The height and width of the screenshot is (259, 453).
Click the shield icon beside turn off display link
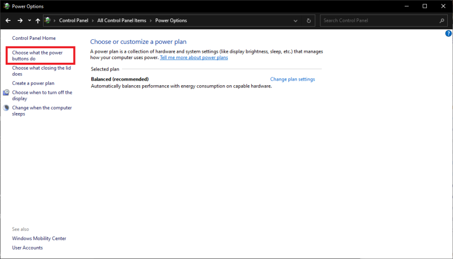coord(6,93)
